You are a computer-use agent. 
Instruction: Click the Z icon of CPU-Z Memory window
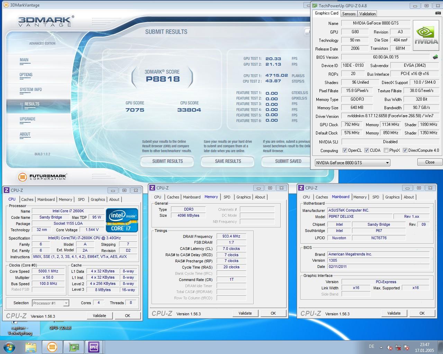pyautogui.click(x=152, y=188)
